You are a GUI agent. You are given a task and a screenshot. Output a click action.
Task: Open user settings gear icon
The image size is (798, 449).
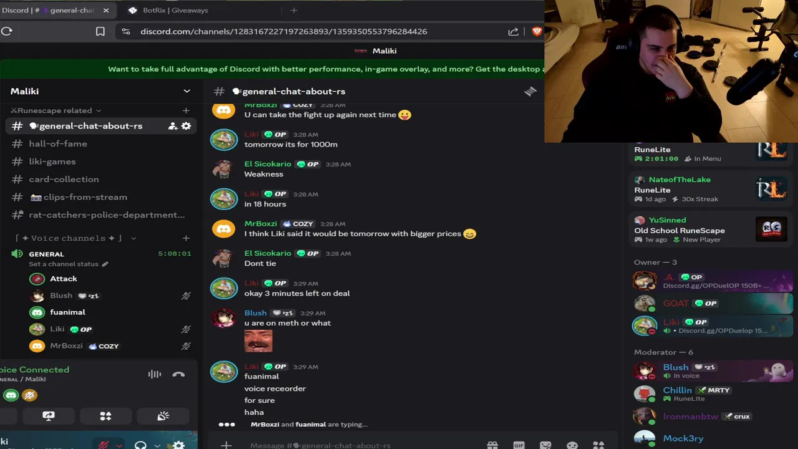178,445
